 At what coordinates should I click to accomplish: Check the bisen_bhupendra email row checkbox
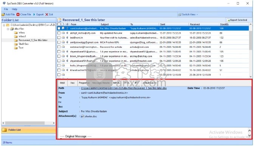59,56
